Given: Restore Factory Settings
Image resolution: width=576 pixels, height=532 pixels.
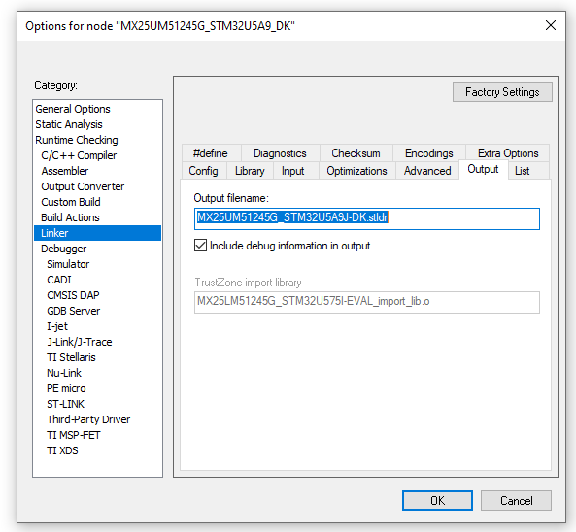Looking at the screenshot, I should (x=502, y=92).
